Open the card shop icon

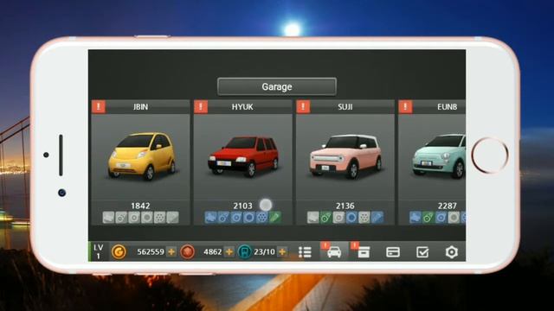tap(393, 252)
